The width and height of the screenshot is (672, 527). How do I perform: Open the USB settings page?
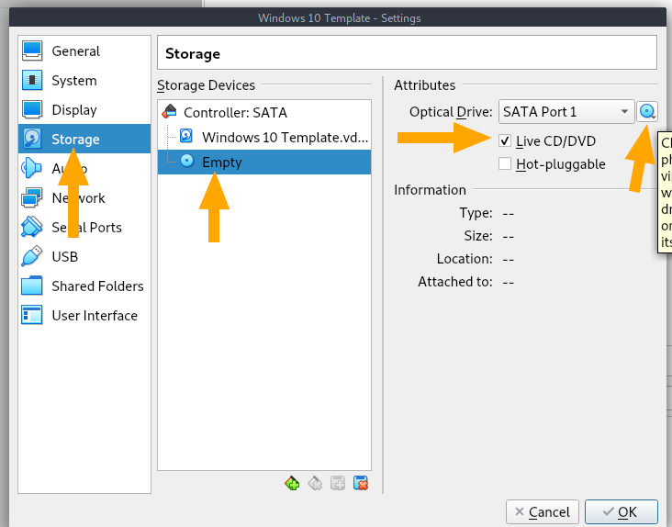(84, 257)
